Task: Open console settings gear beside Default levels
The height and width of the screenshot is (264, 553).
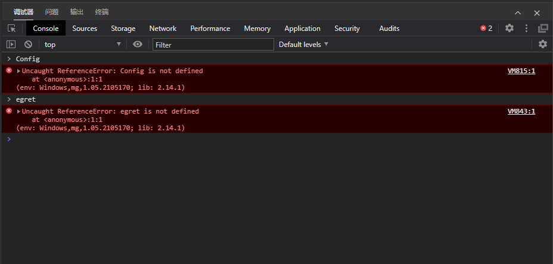Action: pyautogui.click(x=543, y=45)
